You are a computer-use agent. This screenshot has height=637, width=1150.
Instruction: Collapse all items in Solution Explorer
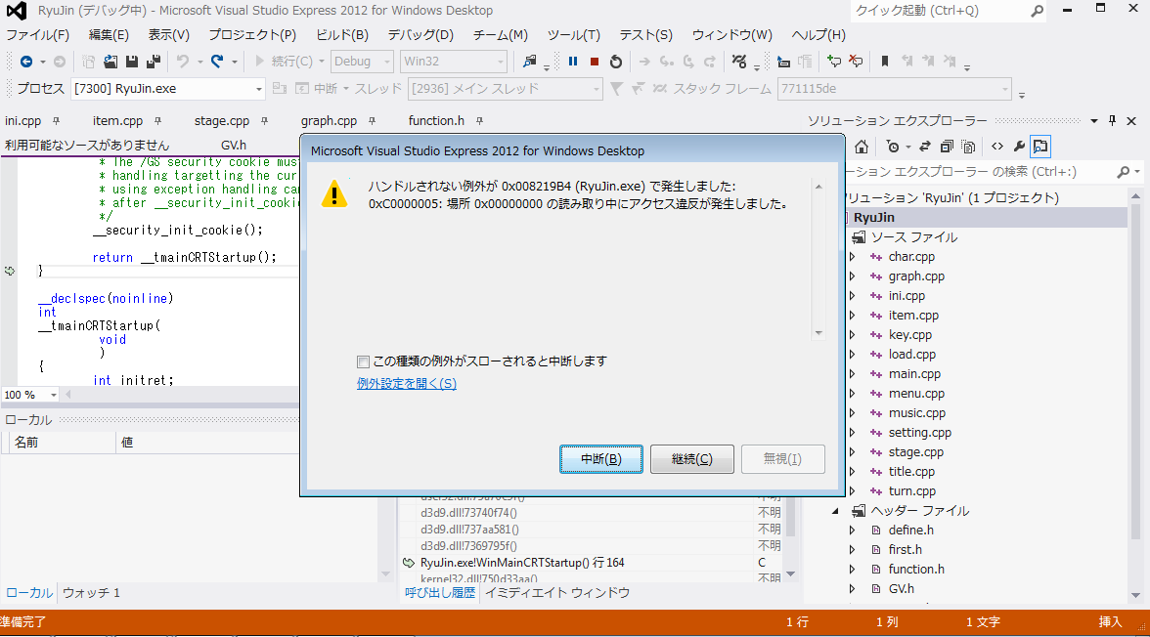point(947,147)
